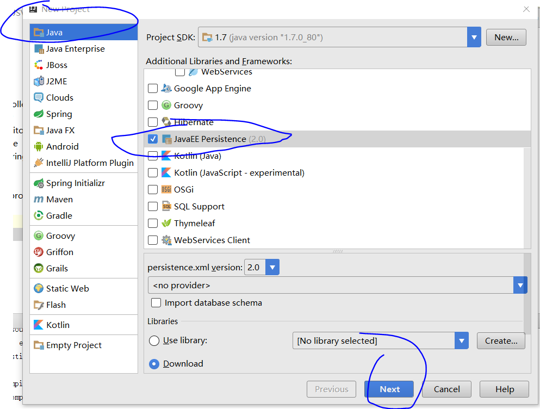Click the Google App Engine framework icon

[166, 89]
